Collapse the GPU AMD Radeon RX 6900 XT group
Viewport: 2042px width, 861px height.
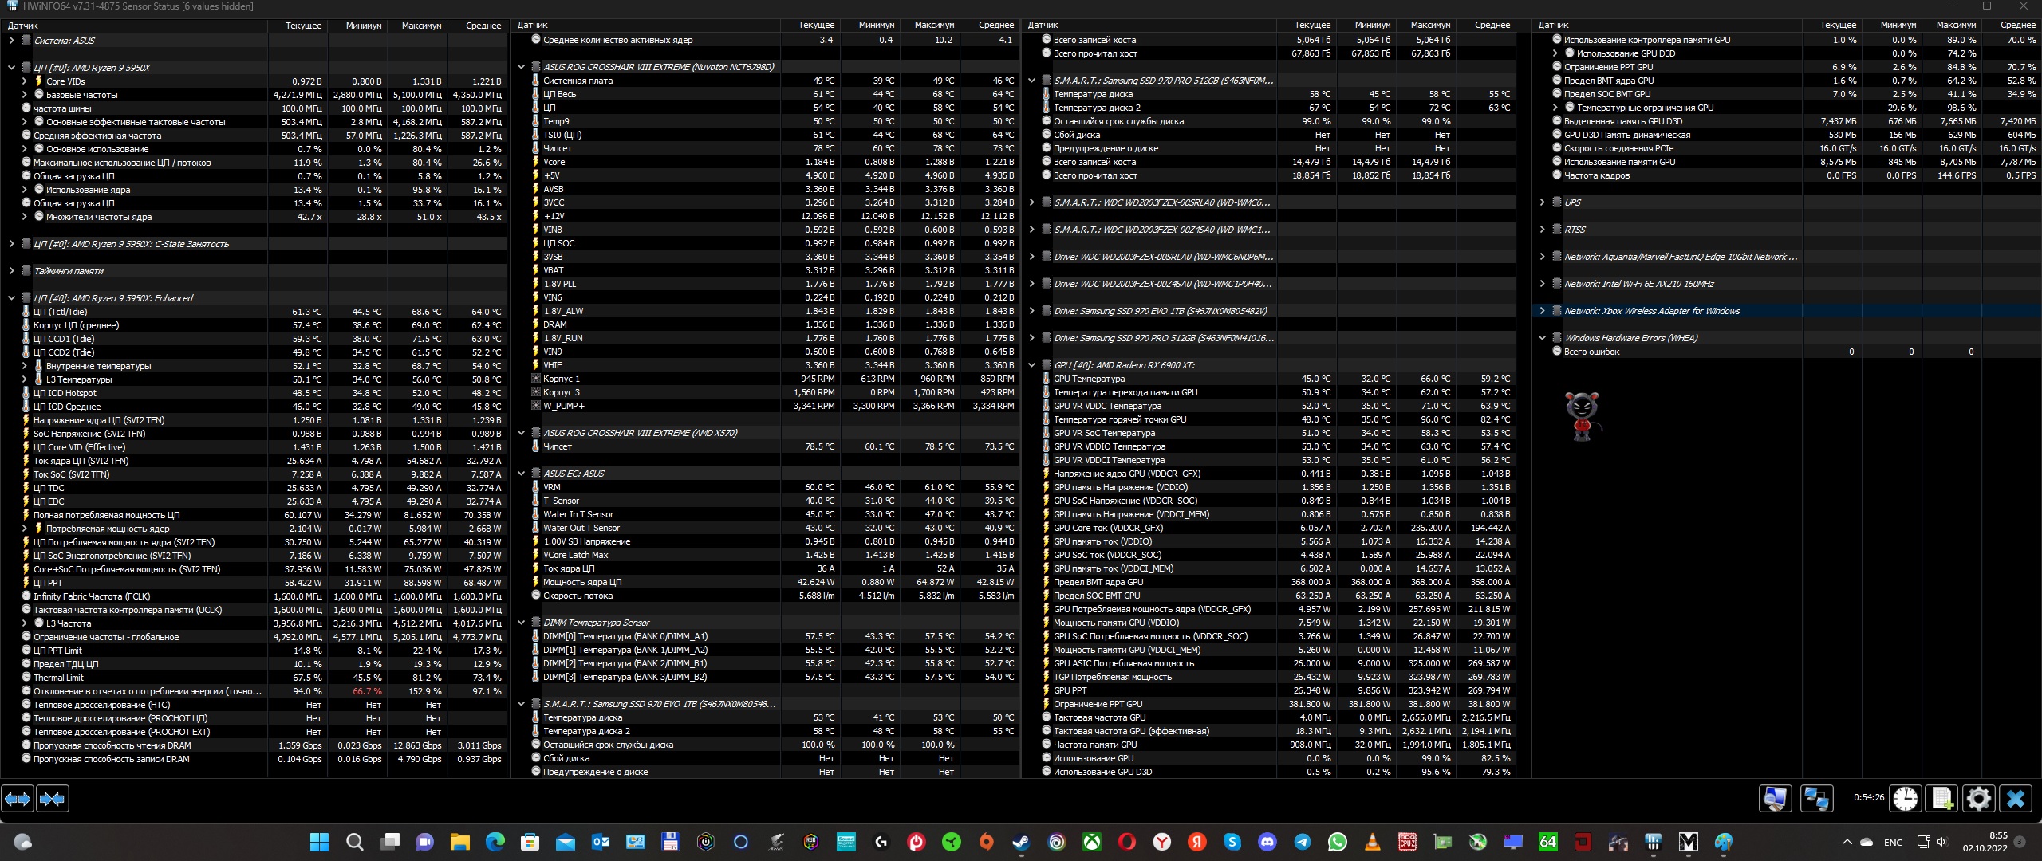(x=1031, y=365)
